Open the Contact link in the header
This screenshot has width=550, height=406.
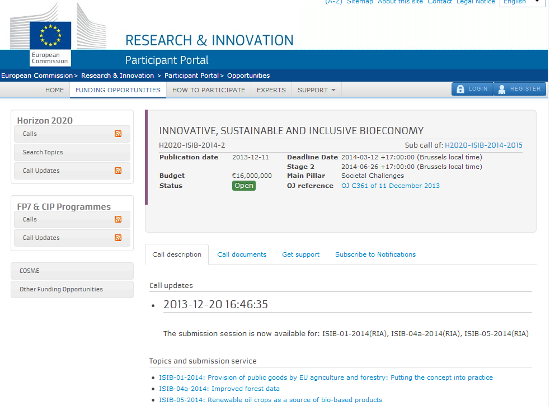[x=440, y=2]
